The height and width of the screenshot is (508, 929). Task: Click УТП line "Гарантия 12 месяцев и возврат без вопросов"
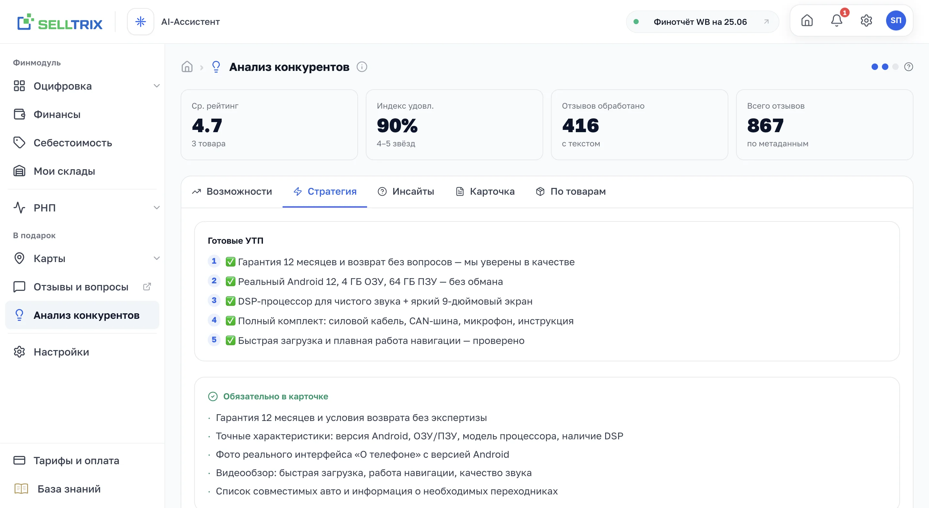pyautogui.click(x=400, y=262)
